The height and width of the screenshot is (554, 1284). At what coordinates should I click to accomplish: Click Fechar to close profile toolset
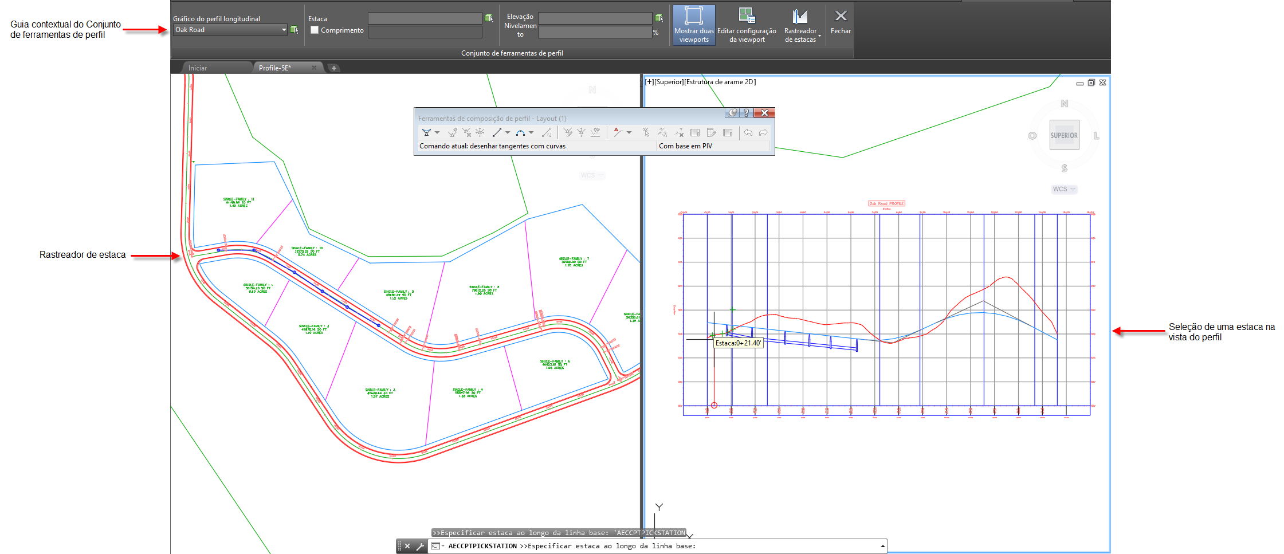coord(841,22)
